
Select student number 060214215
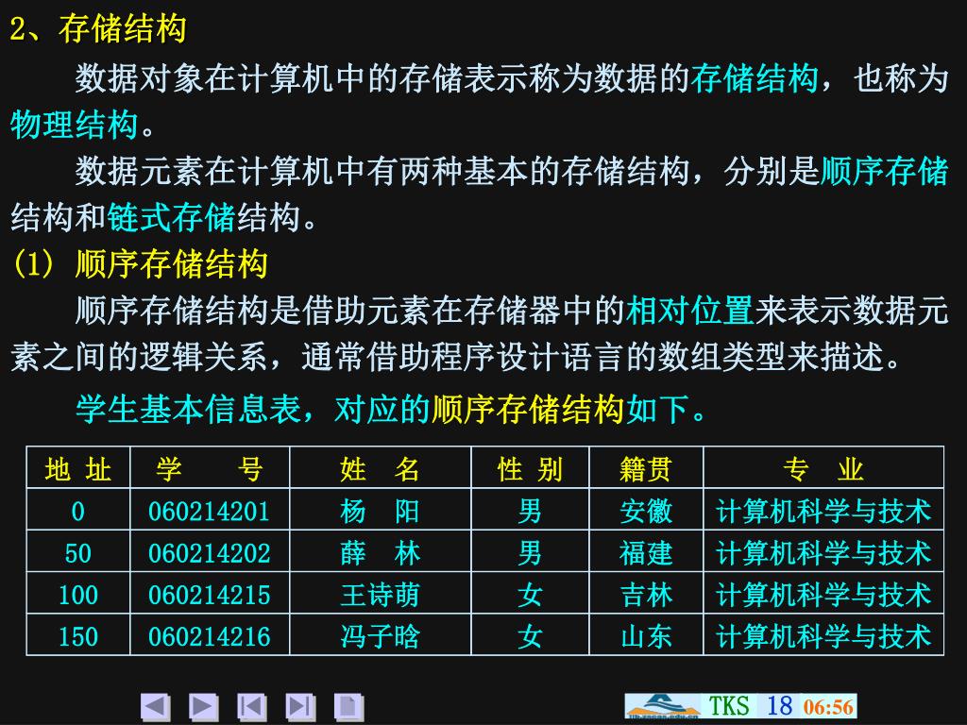click(209, 595)
